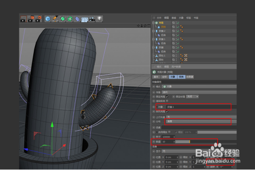Open 用户数据 menu in Attribute Manager
The height and width of the screenshot is (170, 255).
176,67
